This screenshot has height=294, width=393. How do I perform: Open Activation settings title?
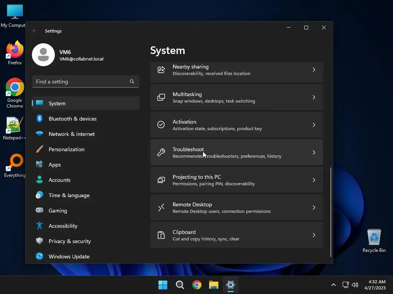point(185,122)
